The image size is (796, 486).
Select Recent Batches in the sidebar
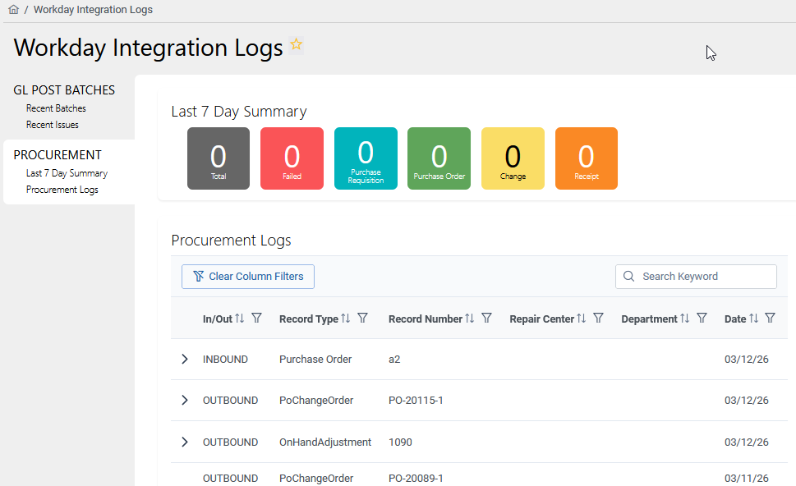55,108
